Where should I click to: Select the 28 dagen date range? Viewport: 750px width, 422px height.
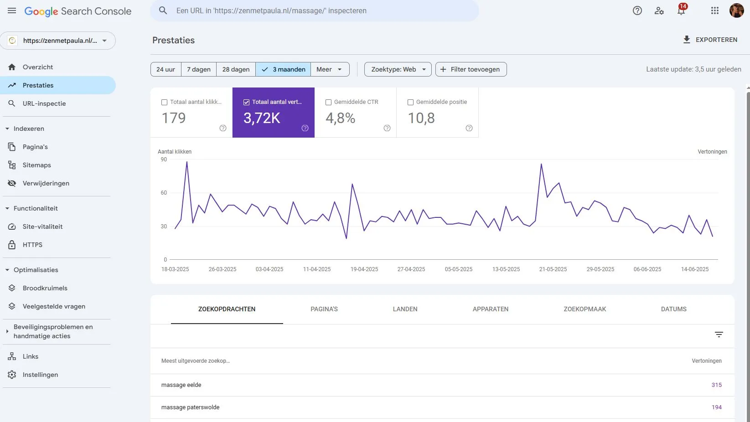pyautogui.click(x=236, y=69)
